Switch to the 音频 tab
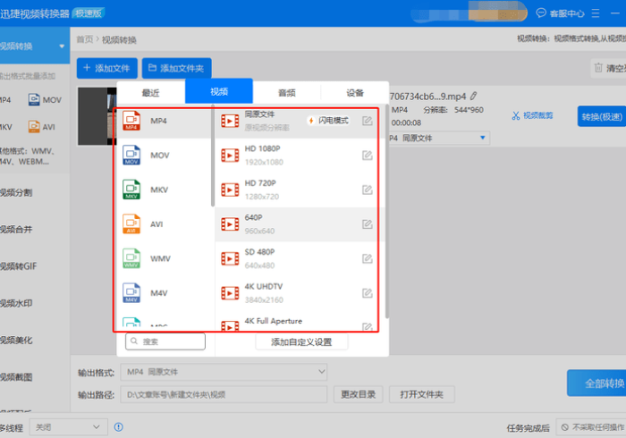The height and width of the screenshot is (438, 626). point(286,92)
